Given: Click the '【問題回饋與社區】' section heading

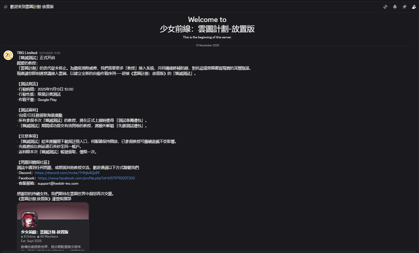Looking at the screenshot, I should click(34, 162).
